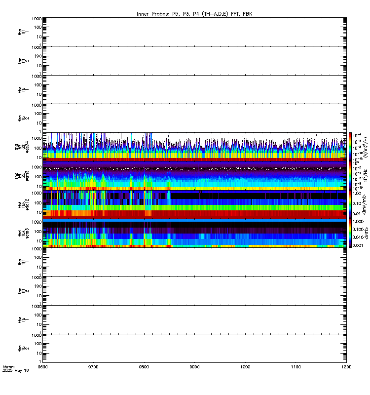This screenshot has height=395, width=370.
Task: Click the '1.00' tick on the <|mV/m|> color bar
Action: [357, 193]
